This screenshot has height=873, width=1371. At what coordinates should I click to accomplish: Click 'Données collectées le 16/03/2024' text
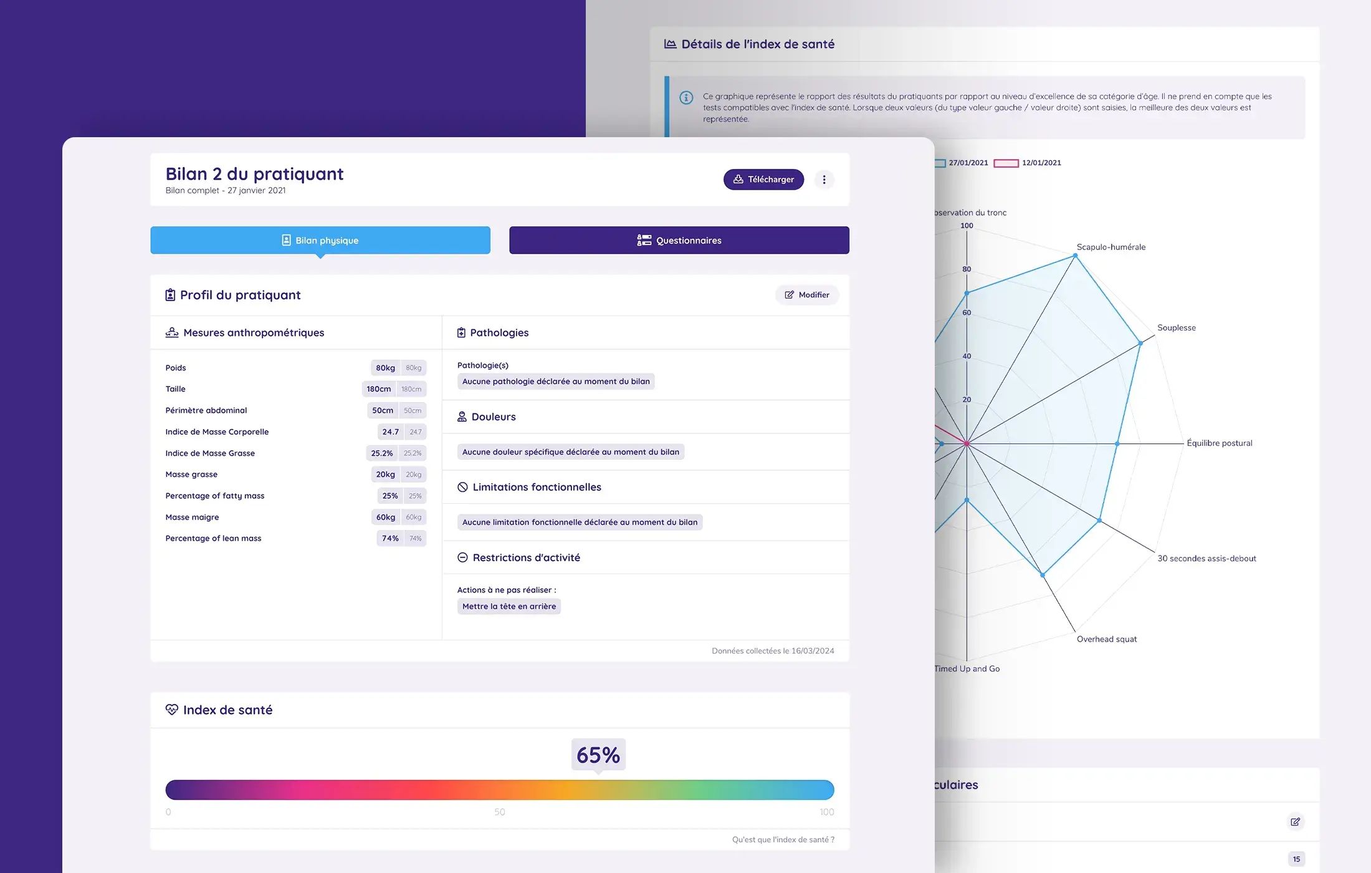[773, 651]
